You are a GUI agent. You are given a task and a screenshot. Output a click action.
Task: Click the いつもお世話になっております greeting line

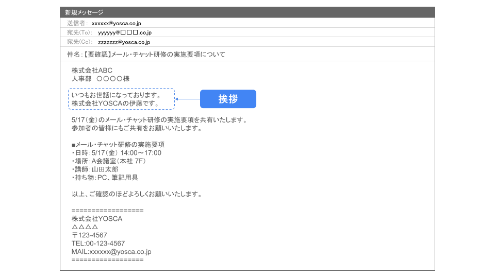(116, 95)
